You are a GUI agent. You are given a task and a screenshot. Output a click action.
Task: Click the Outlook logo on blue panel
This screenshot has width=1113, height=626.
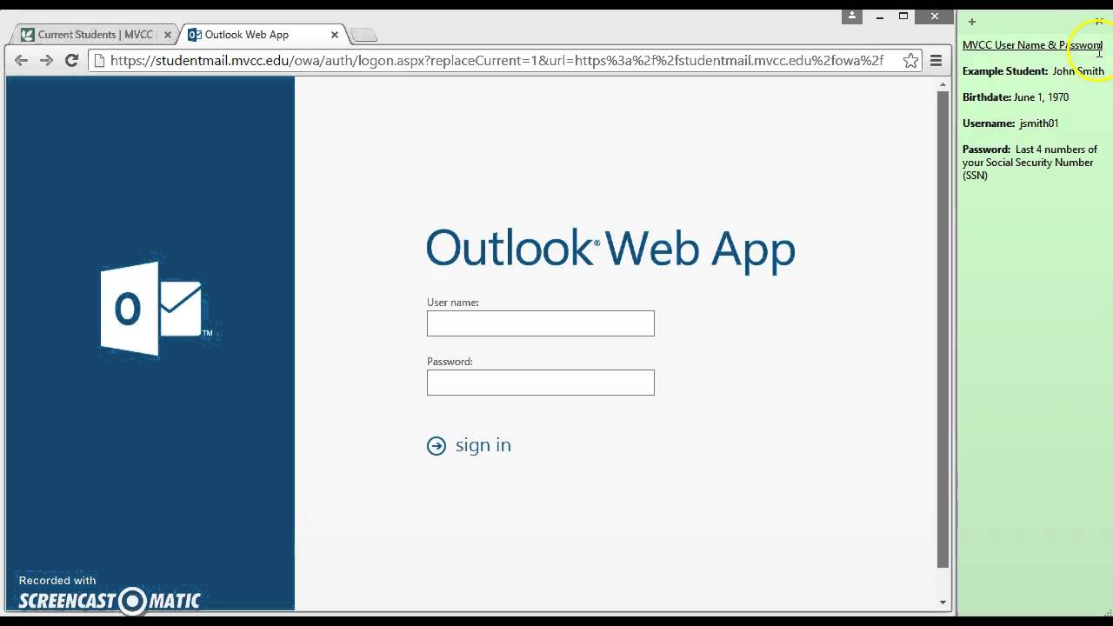tap(157, 309)
